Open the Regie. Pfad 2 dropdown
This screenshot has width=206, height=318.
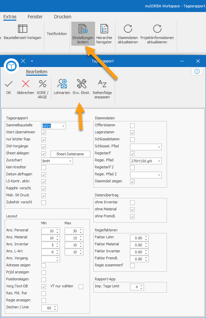pos(159,175)
